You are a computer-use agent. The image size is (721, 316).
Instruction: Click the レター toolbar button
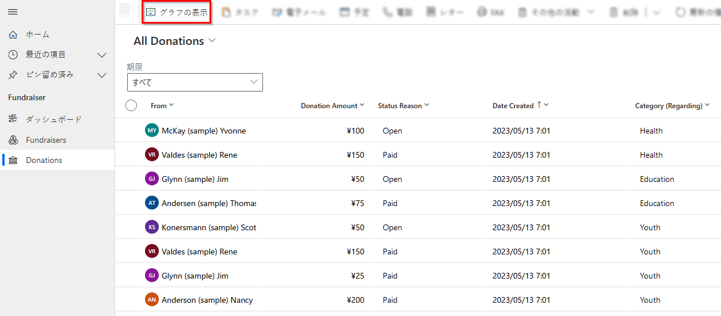445,12
